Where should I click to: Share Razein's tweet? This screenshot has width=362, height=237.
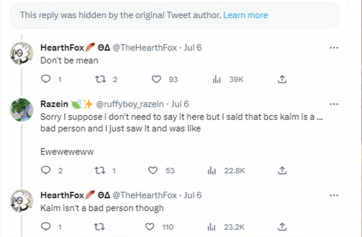click(x=283, y=171)
